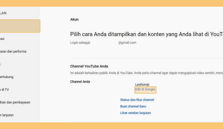Click the '@gmail.com' email text
The width and height of the screenshot is (223, 129).
coord(127,43)
